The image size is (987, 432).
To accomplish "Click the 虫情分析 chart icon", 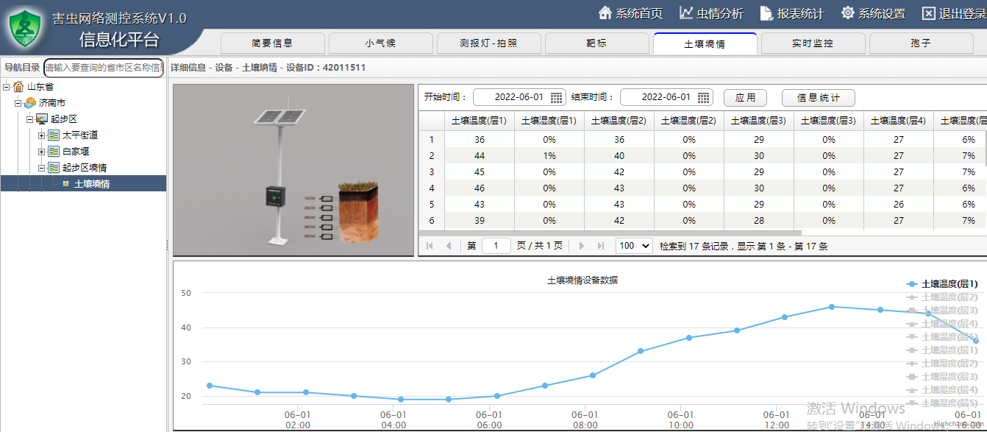I will (686, 13).
